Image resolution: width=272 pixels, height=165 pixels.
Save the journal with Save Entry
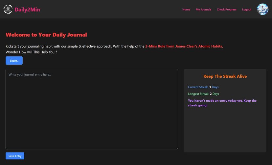point(15,156)
